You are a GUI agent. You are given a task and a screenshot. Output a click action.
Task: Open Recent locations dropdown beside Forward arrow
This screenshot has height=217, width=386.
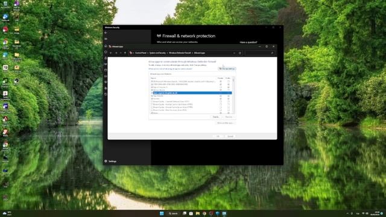(121, 53)
